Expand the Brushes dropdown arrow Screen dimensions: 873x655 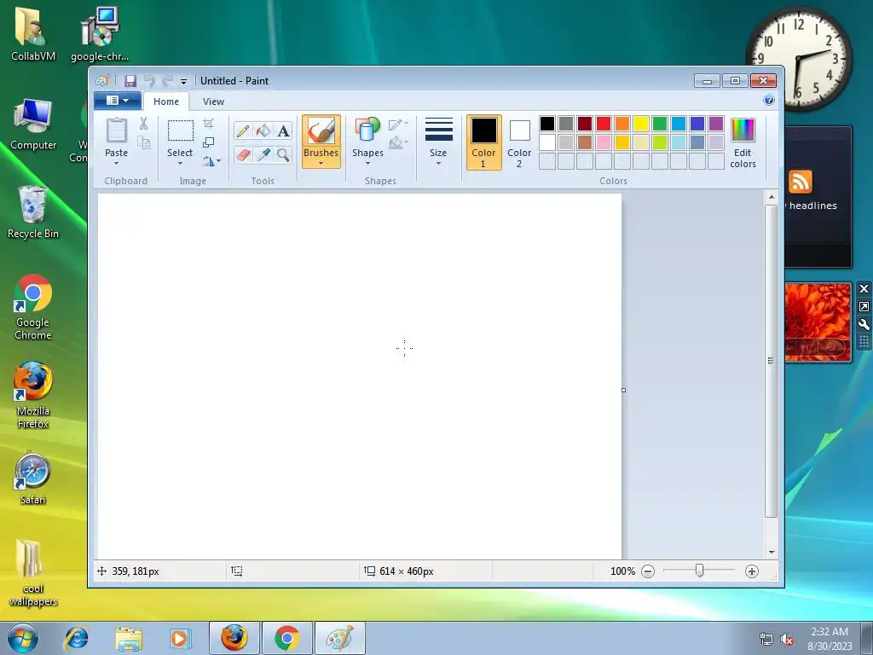(x=321, y=164)
